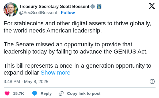Viewport: 159px width, 98px height.
Task: Click the Treasury affiliation badge beside name
Action: click(99, 7)
